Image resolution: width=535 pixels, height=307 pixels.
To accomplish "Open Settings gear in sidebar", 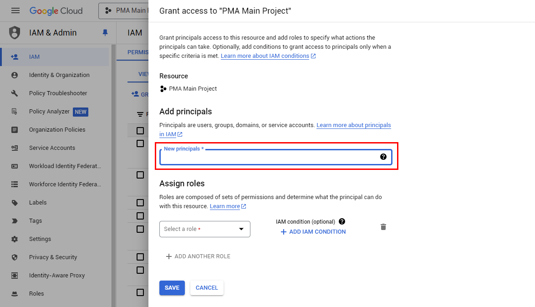I will [40, 239].
